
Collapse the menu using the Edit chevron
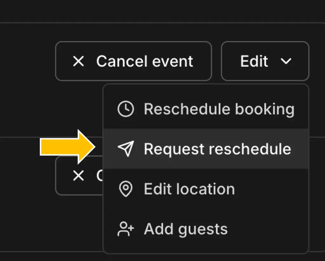(x=286, y=61)
